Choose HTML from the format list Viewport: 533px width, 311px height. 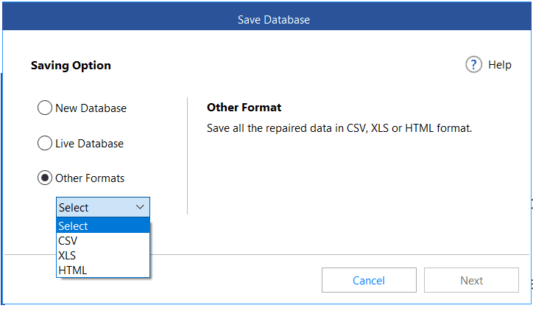pos(103,270)
